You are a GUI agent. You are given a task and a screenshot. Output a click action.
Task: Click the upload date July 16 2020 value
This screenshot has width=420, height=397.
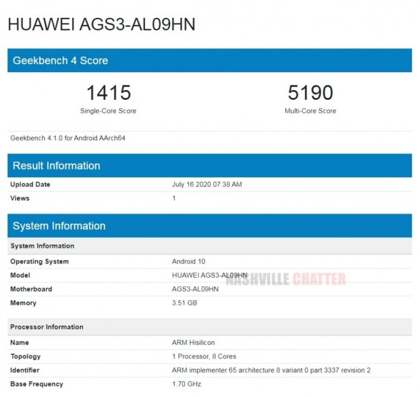pos(207,185)
